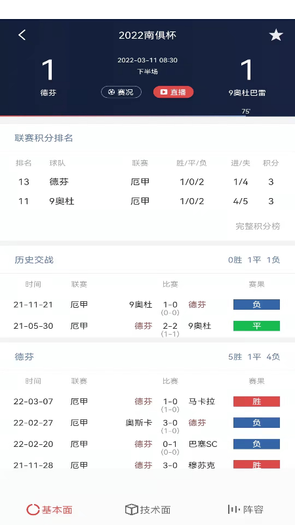Image resolution: width=295 pixels, height=525 pixels.
Task: Open the 21-05-30 德芬 2-2 9奥杜 match
Action: tap(147, 327)
